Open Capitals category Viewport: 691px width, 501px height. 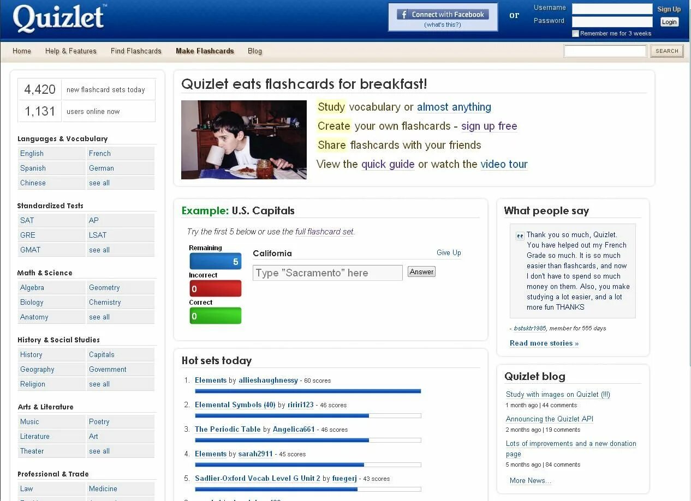pos(102,355)
